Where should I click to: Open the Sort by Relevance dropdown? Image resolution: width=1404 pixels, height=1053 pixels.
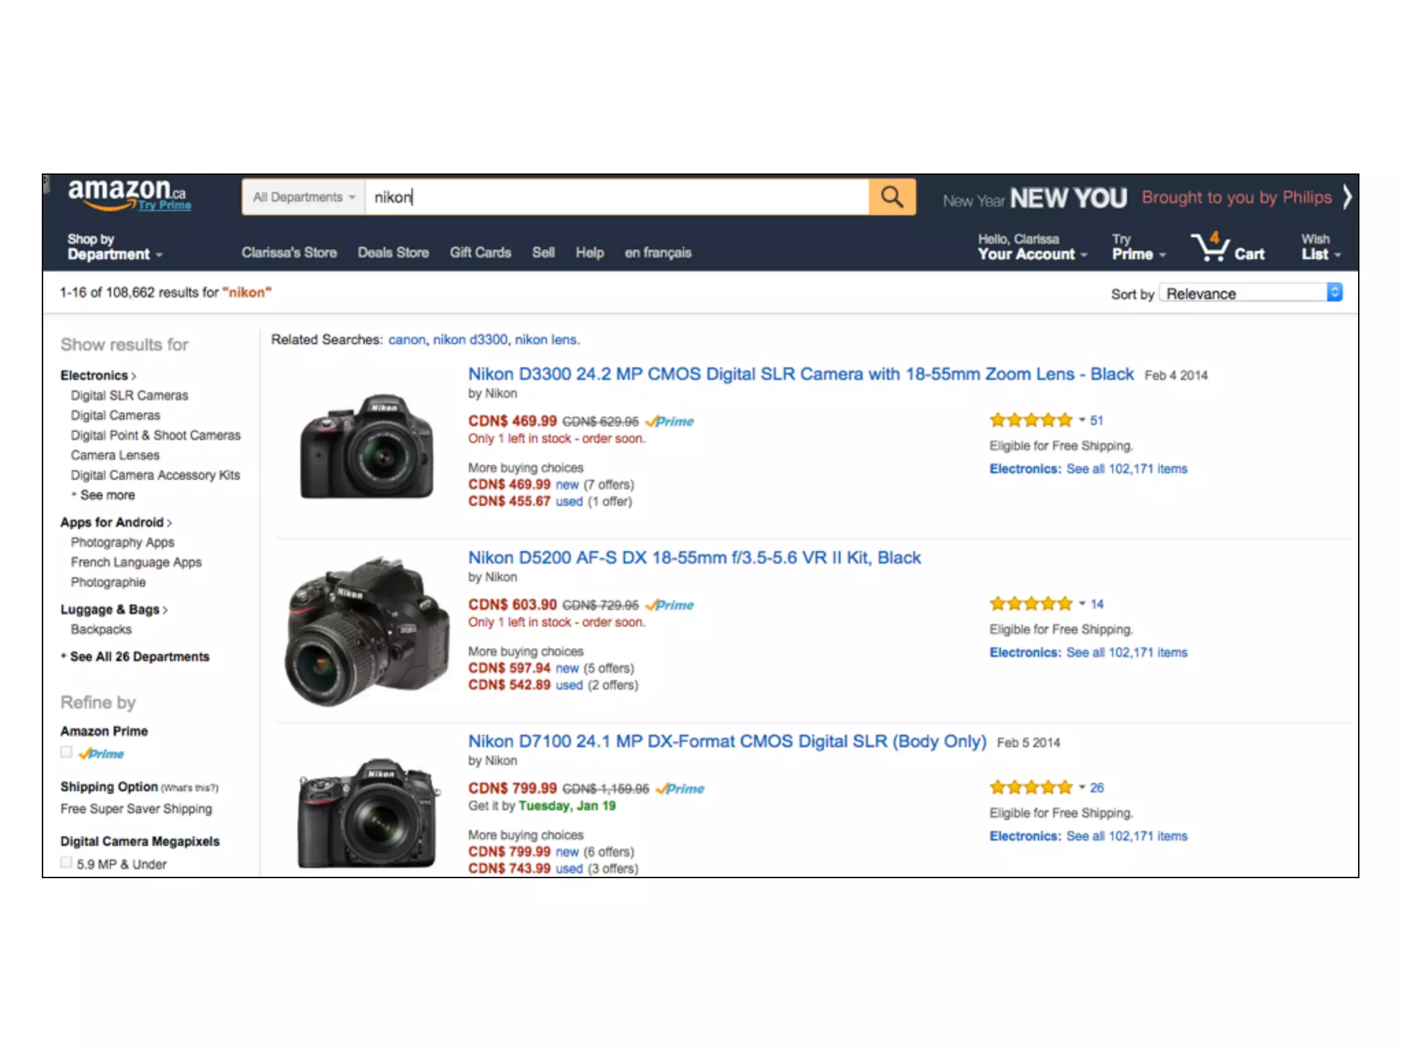tap(1251, 293)
